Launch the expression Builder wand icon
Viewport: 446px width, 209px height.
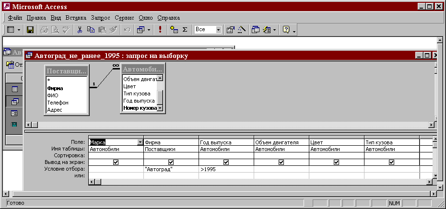pos(241,30)
